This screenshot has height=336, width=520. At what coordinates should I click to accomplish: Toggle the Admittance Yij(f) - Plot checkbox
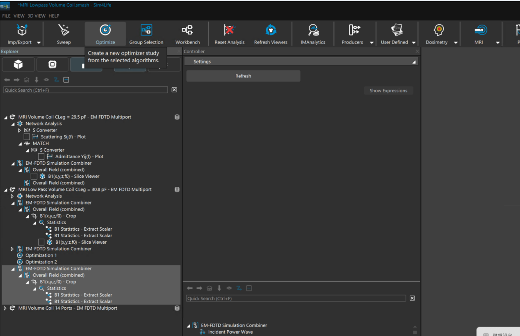point(41,157)
